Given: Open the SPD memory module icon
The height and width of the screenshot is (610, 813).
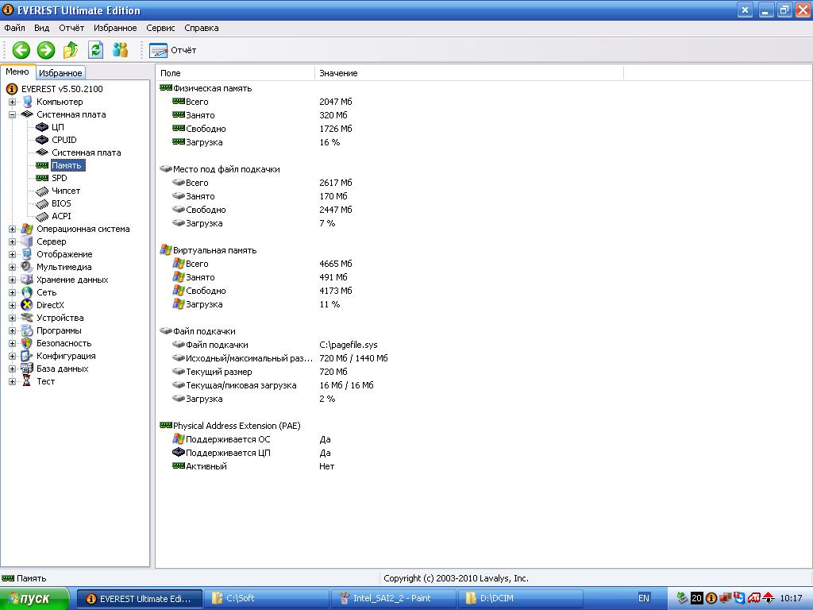Looking at the screenshot, I should (42, 178).
